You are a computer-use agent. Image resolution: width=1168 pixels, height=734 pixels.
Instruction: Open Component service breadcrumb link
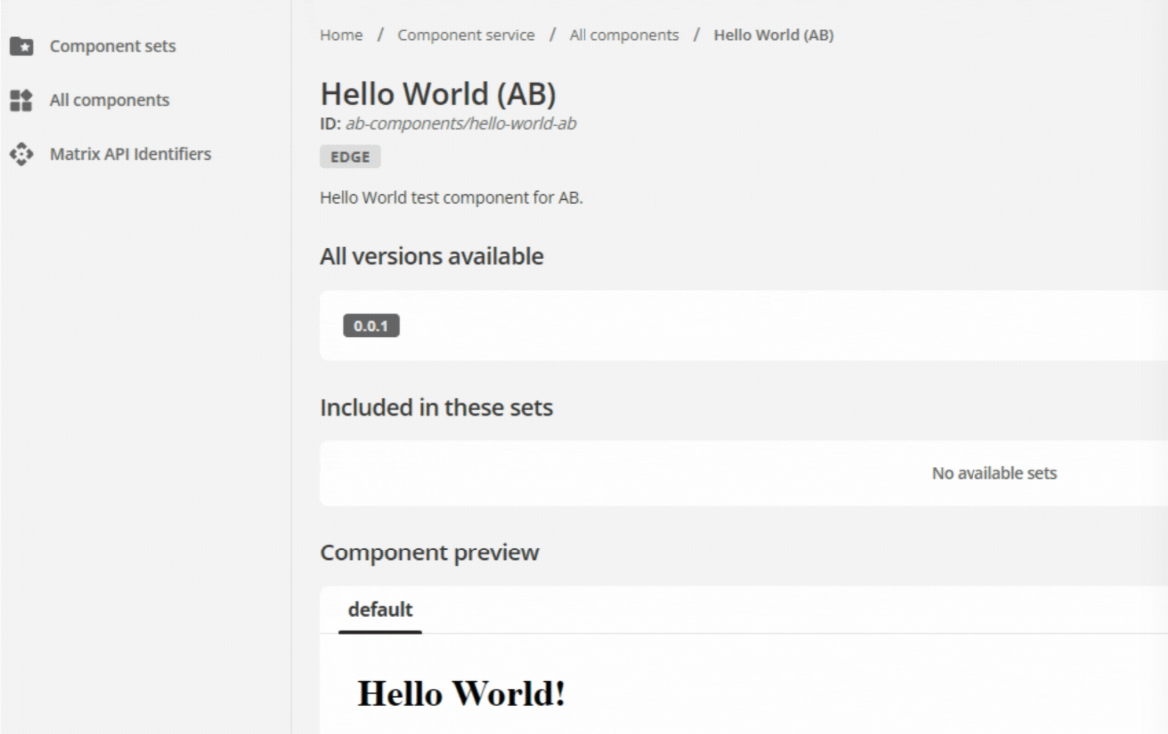(x=466, y=34)
